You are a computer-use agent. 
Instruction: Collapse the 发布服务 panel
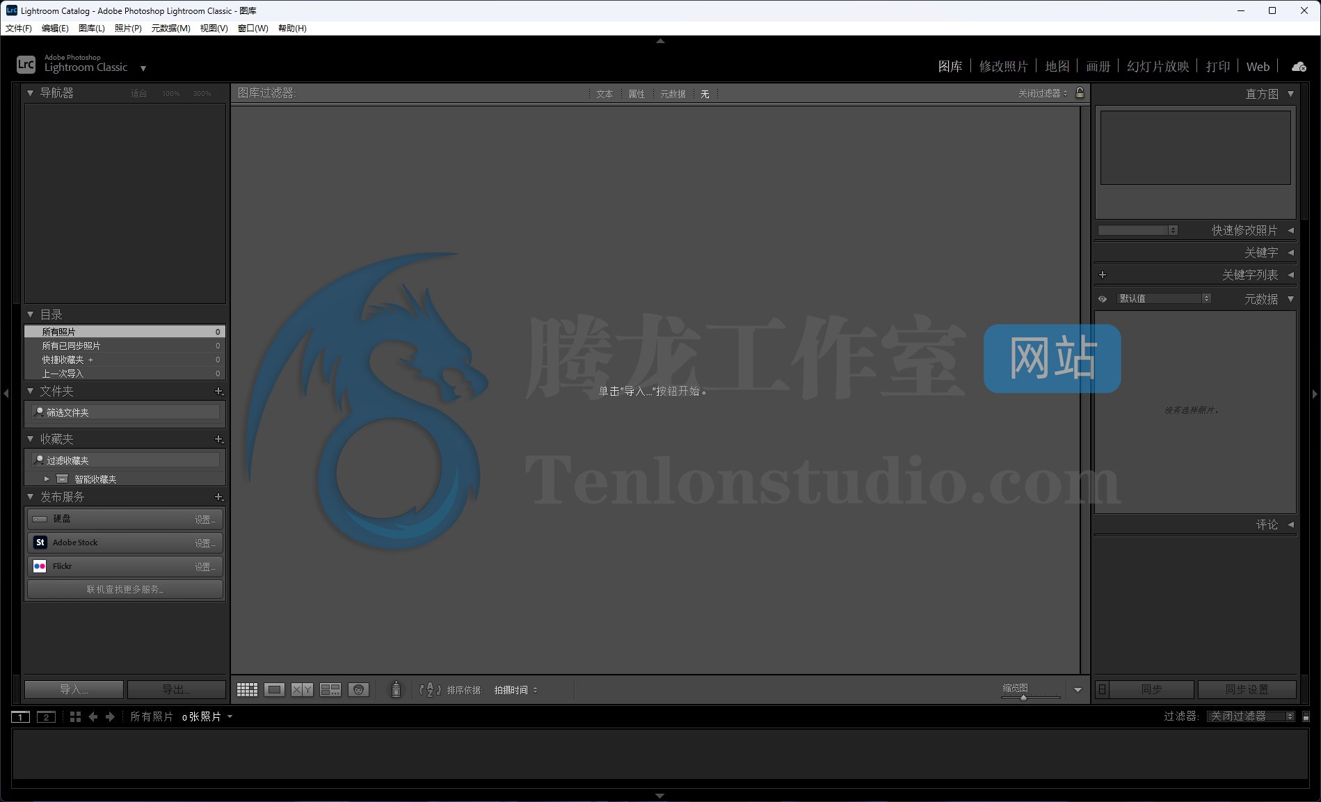tap(30, 497)
